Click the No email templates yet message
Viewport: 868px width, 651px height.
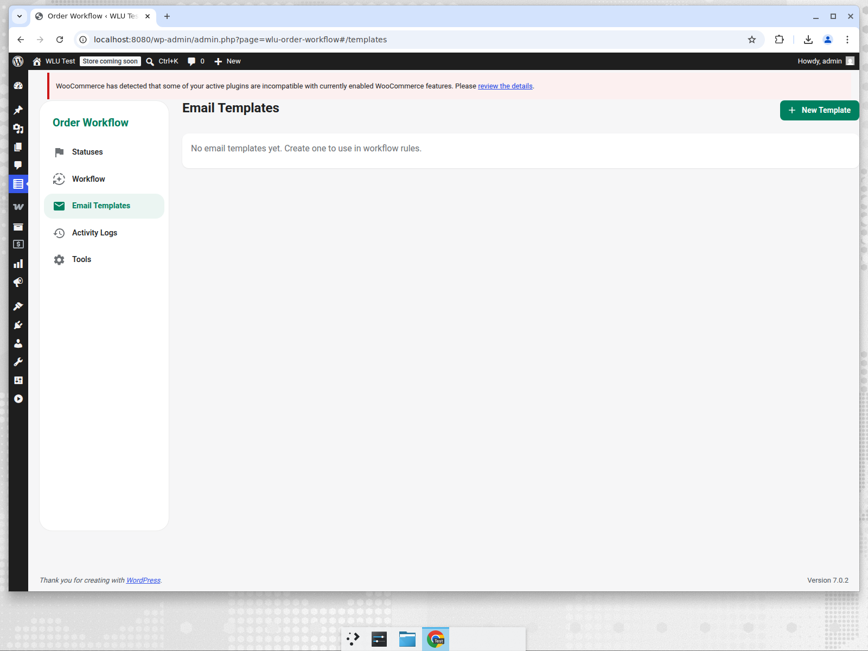(306, 149)
